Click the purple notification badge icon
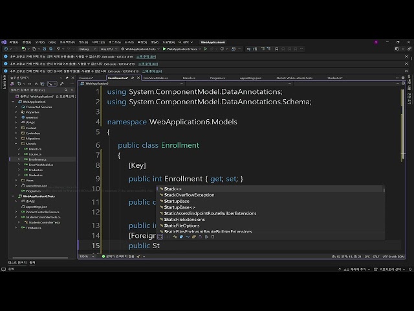The width and height of the screenshot is (414, 311). point(376,42)
